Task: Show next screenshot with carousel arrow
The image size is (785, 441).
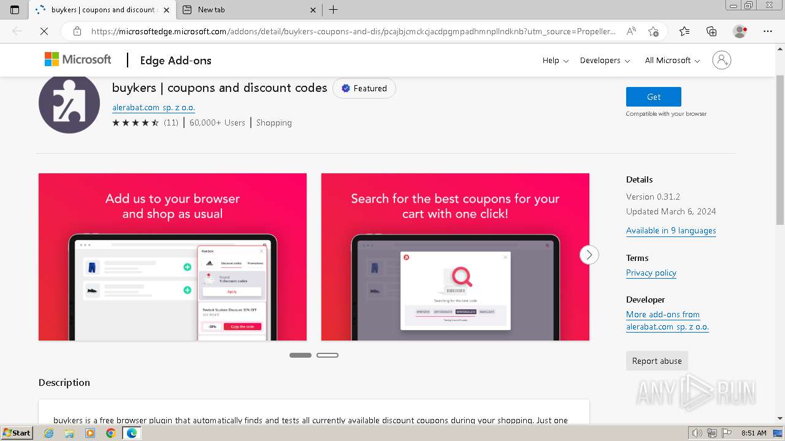Action: pos(589,255)
